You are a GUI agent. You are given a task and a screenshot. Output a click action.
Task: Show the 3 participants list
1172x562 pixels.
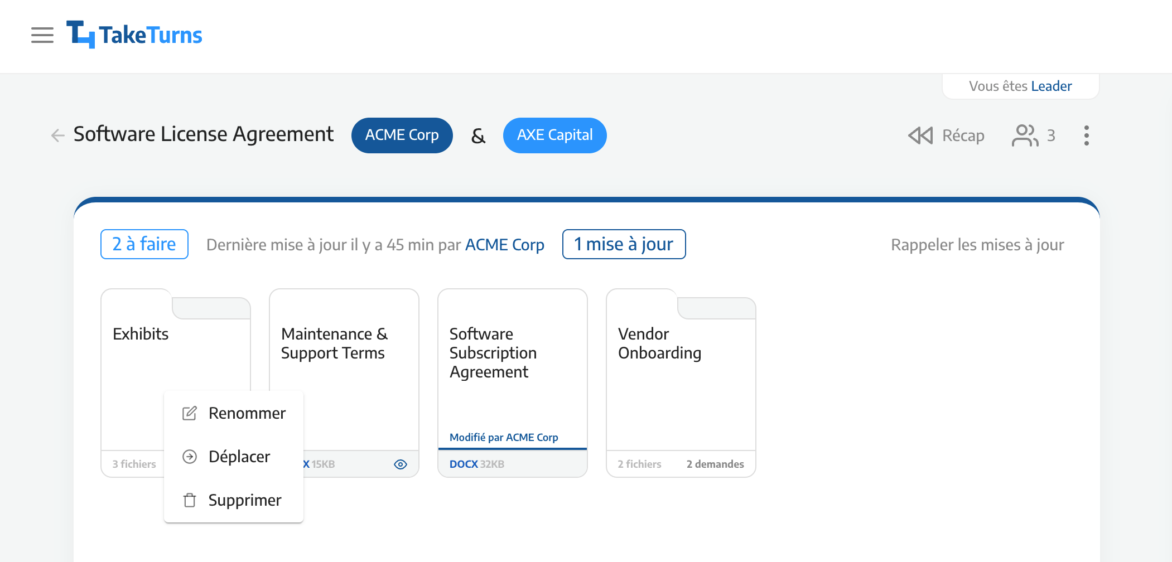coord(1034,135)
